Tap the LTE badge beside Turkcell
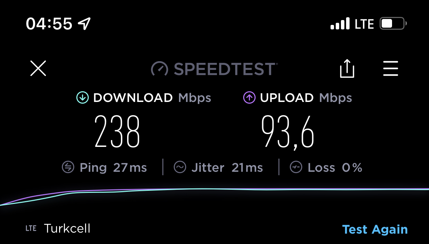This screenshot has width=429, height=244. pyautogui.click(x=31, y=228)
